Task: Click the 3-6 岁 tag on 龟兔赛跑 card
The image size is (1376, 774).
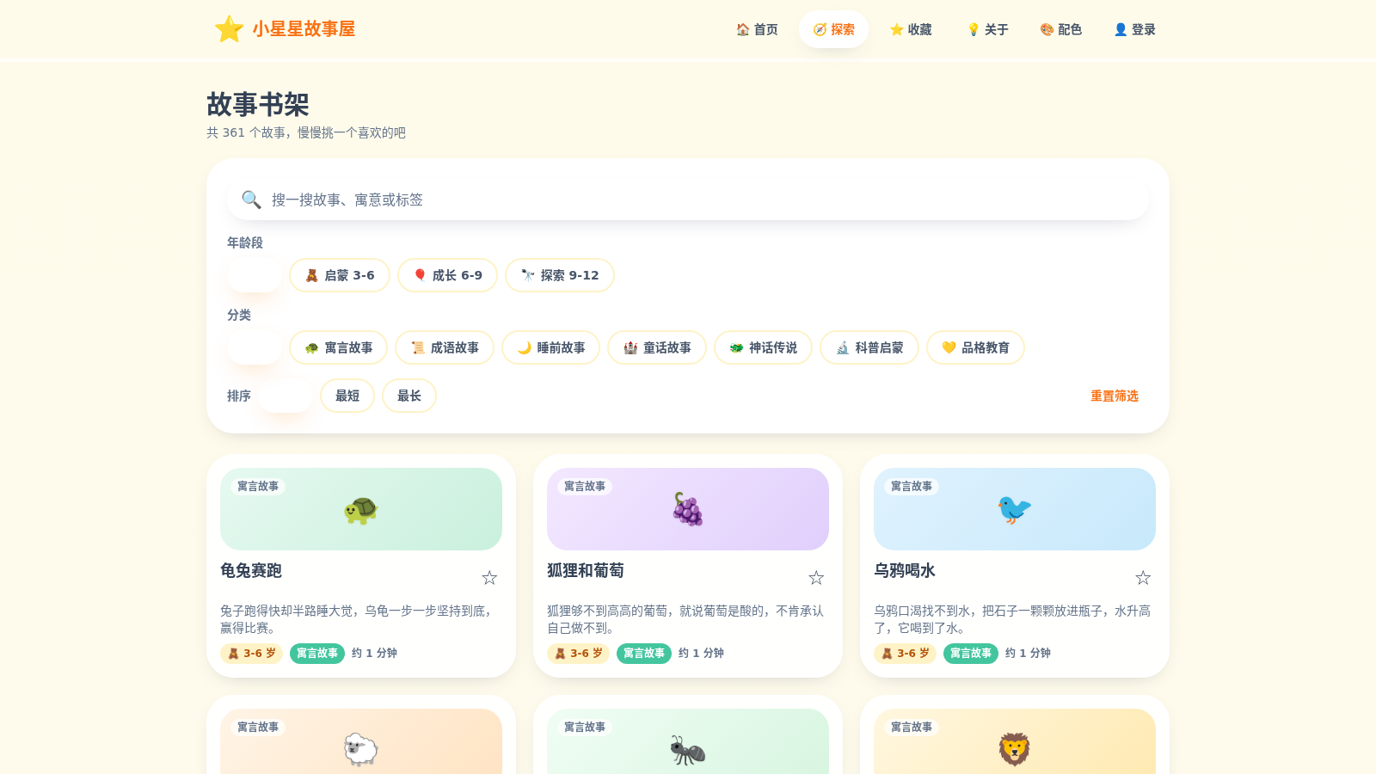Action: coord(251,654)
